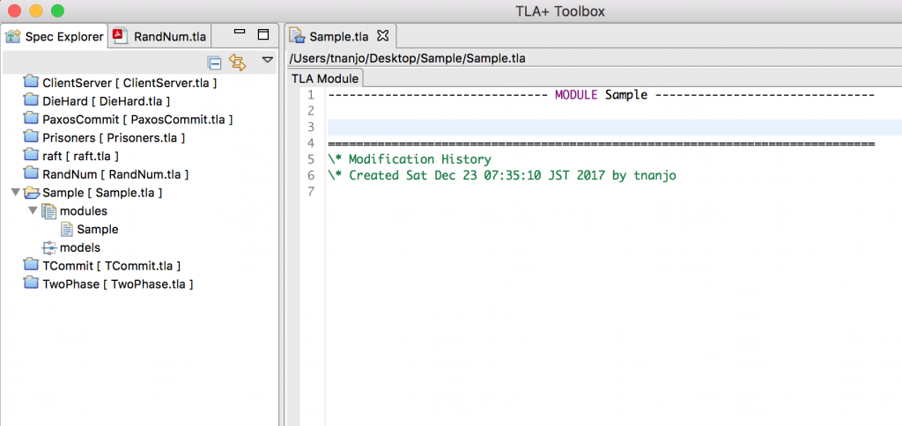Open the Spec Explorer view menu triangle
This screenshot has height=426, width=902.
click(x=268, y=60)
